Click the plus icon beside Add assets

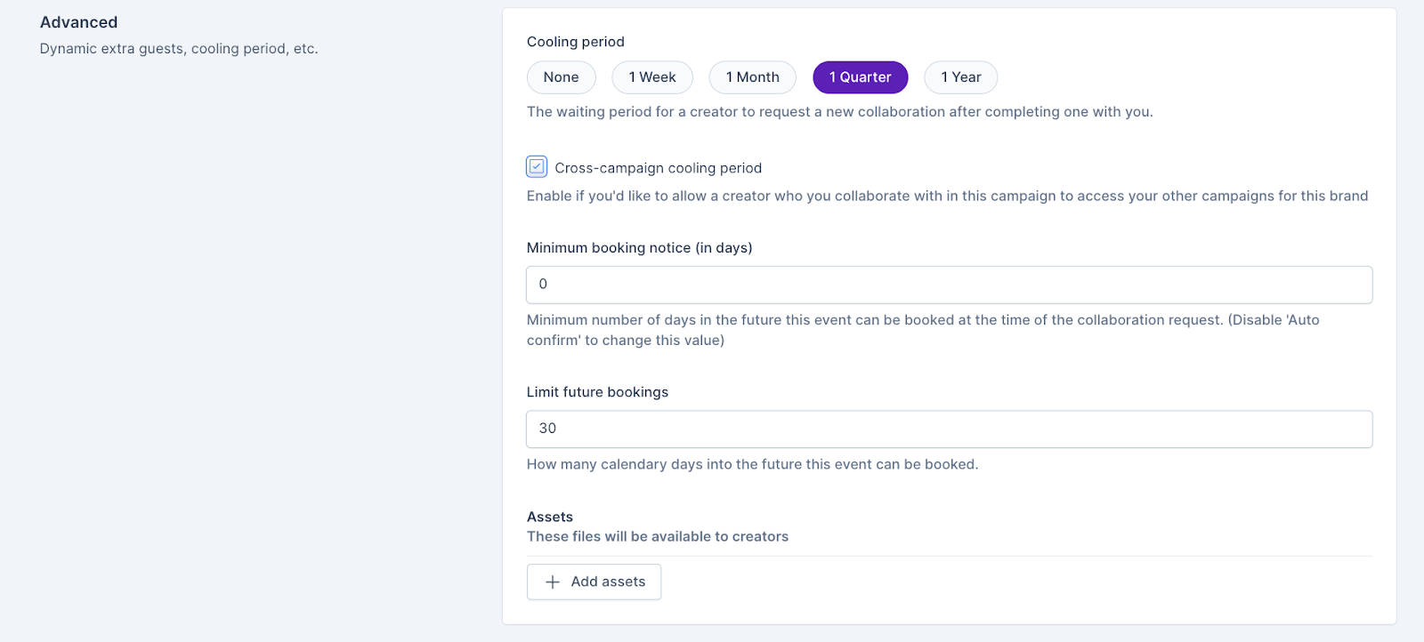pos(553,582)
